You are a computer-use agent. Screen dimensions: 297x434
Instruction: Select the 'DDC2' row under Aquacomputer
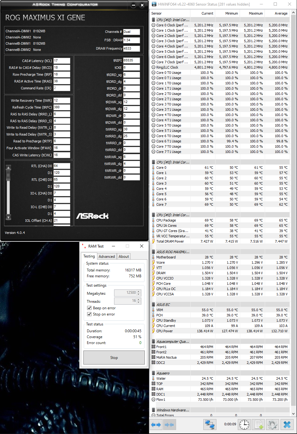pos(220,363)
